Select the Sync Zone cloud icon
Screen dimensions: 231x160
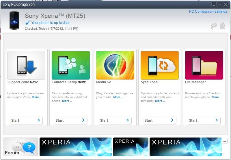click(x=160, y=65)
